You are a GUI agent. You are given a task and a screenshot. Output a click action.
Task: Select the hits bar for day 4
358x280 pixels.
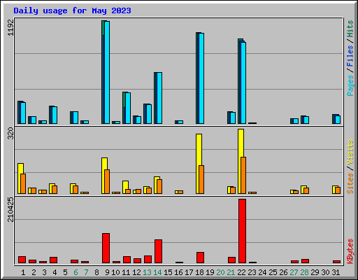point(53,115)
